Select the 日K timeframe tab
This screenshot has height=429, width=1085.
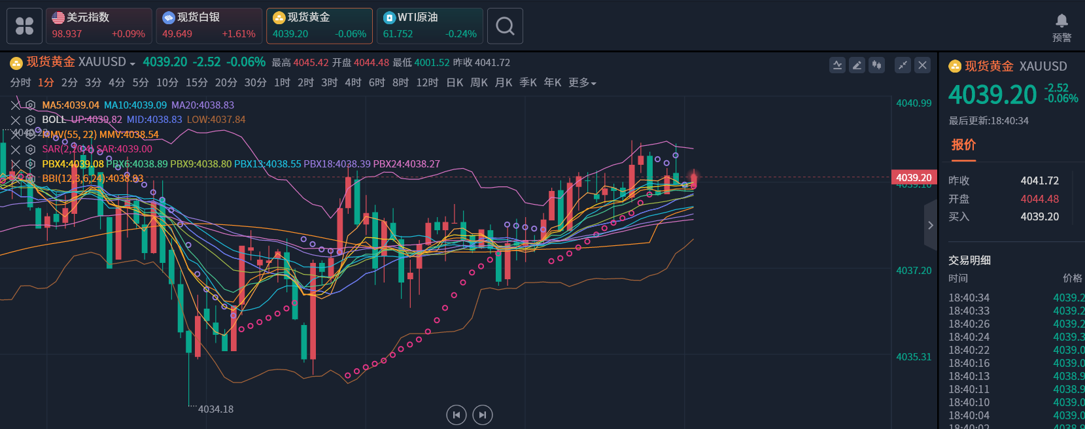point(455,82)
